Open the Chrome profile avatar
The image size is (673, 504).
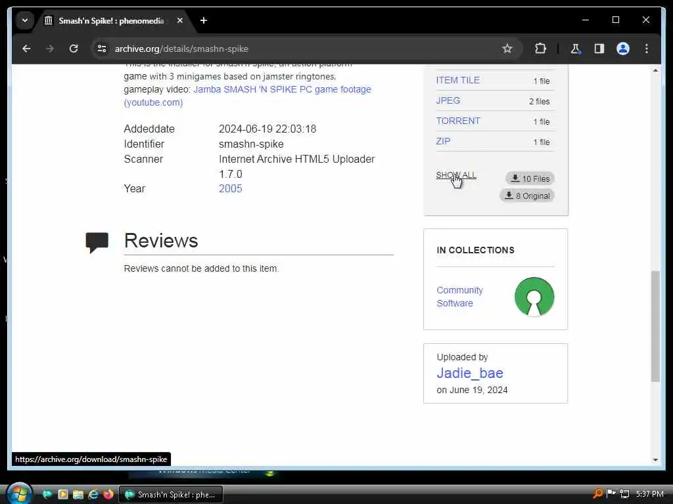tap(623, 49)
